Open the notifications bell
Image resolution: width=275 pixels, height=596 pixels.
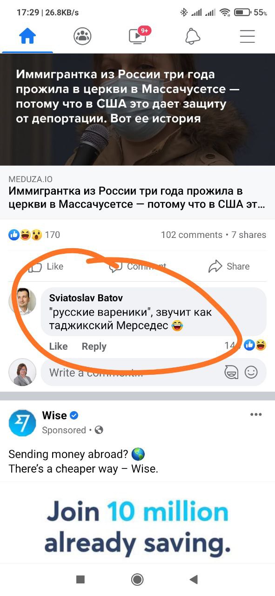(x=193, y=36)
